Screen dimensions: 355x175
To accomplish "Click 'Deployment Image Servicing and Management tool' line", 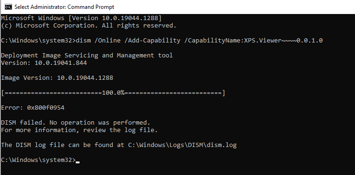I will [87, 56].
